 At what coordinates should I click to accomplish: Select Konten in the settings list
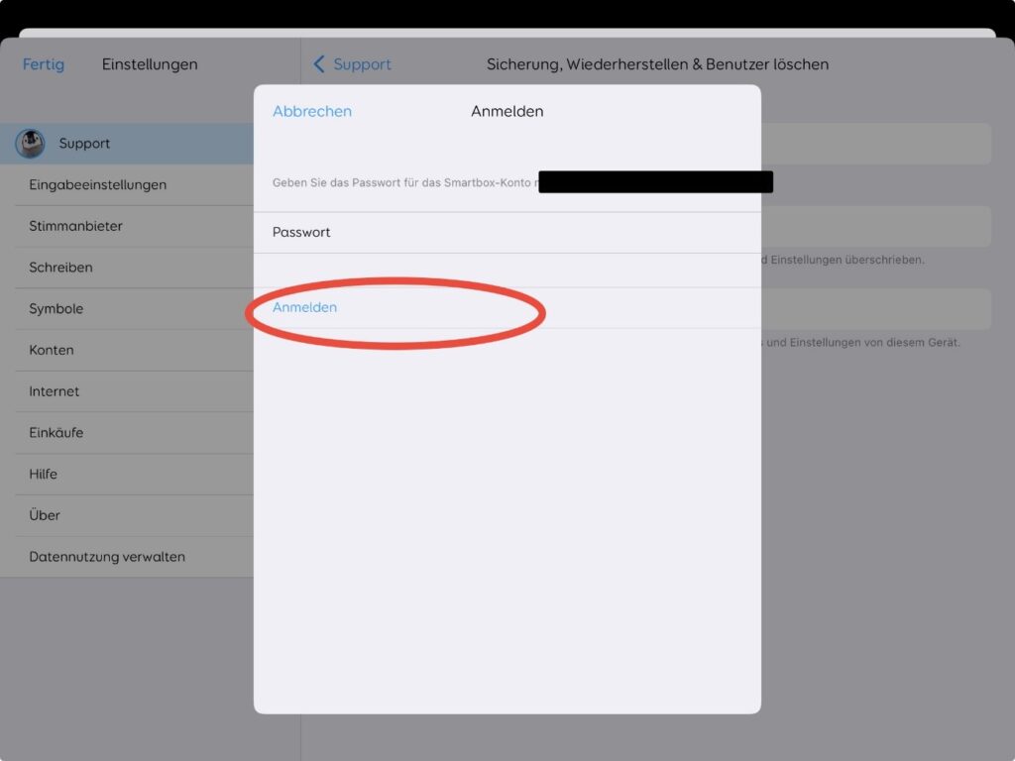51,351
